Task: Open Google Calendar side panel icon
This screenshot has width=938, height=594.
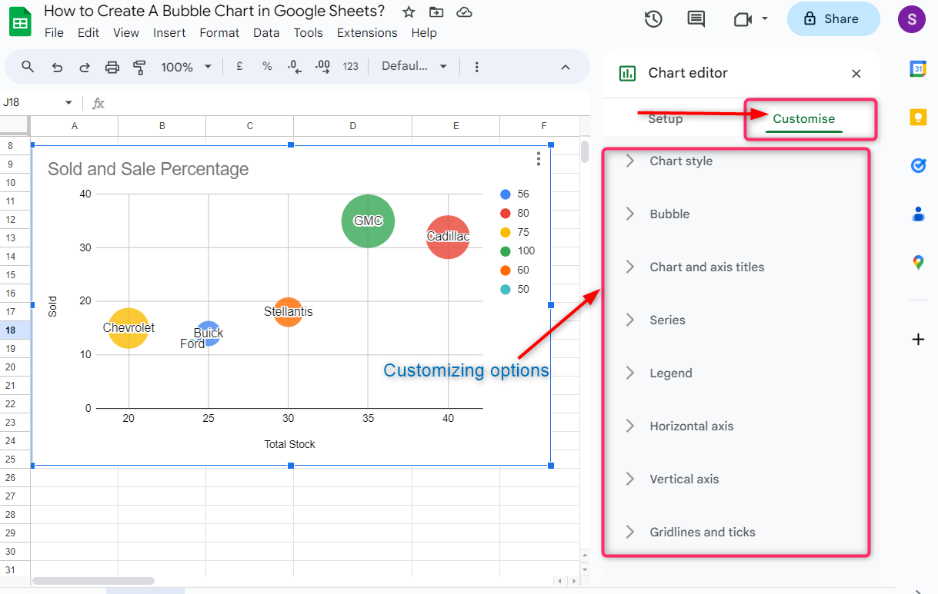Action: tap(918, 68)
